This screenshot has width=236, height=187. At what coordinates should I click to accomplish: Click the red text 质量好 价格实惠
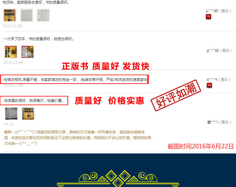pos(110,101)
